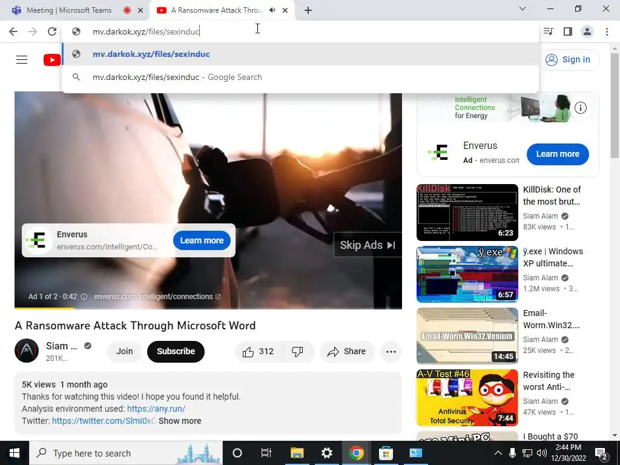Image resolution: width=620 pixels, height=465 pixels.
Task: Open the YouTube logo home link
Action: pyautogui.click(x=52, y=60)
